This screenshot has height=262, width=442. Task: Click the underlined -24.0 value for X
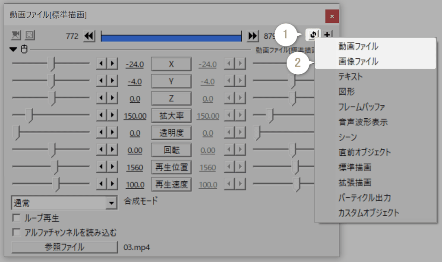135,63
